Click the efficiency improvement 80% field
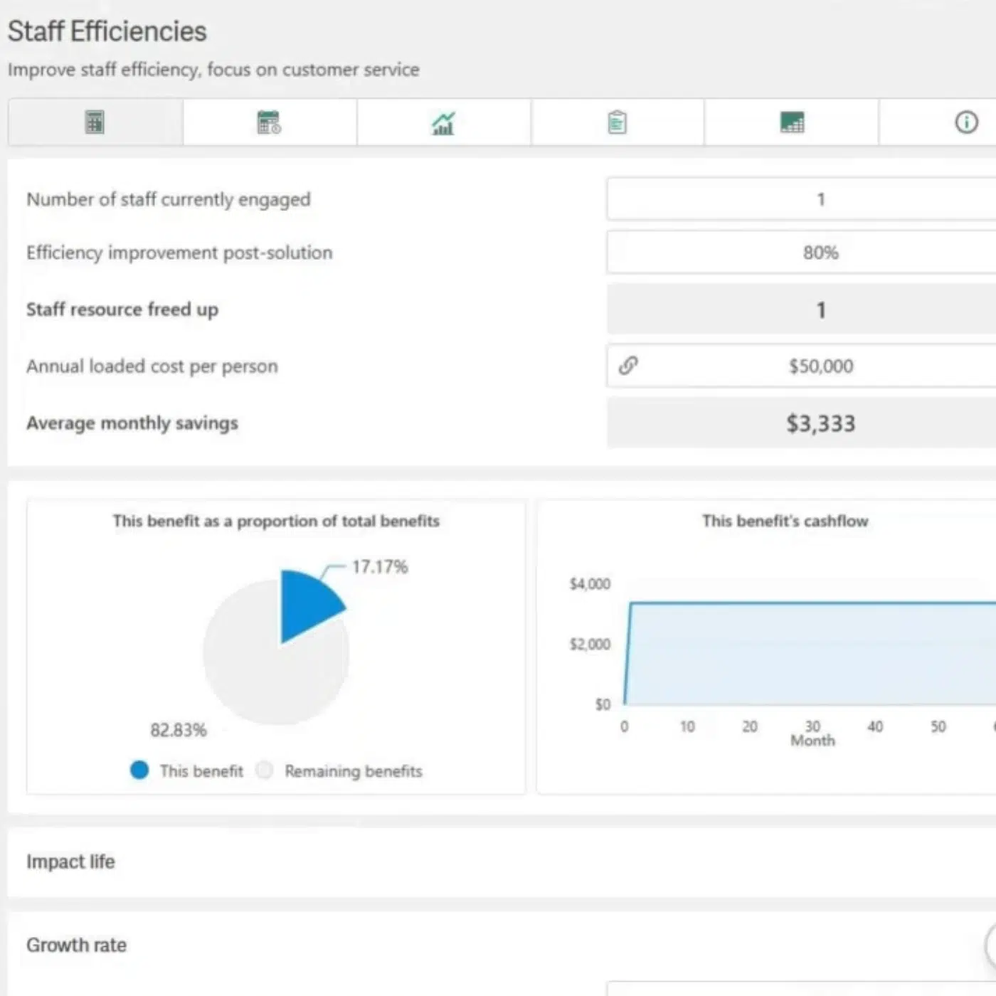This screenshot has width=996, height=996. point(820,253)
